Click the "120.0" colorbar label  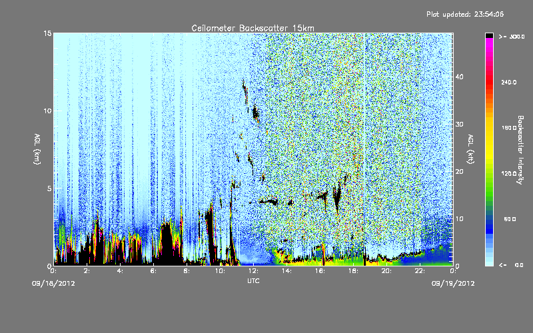(509, 173)
